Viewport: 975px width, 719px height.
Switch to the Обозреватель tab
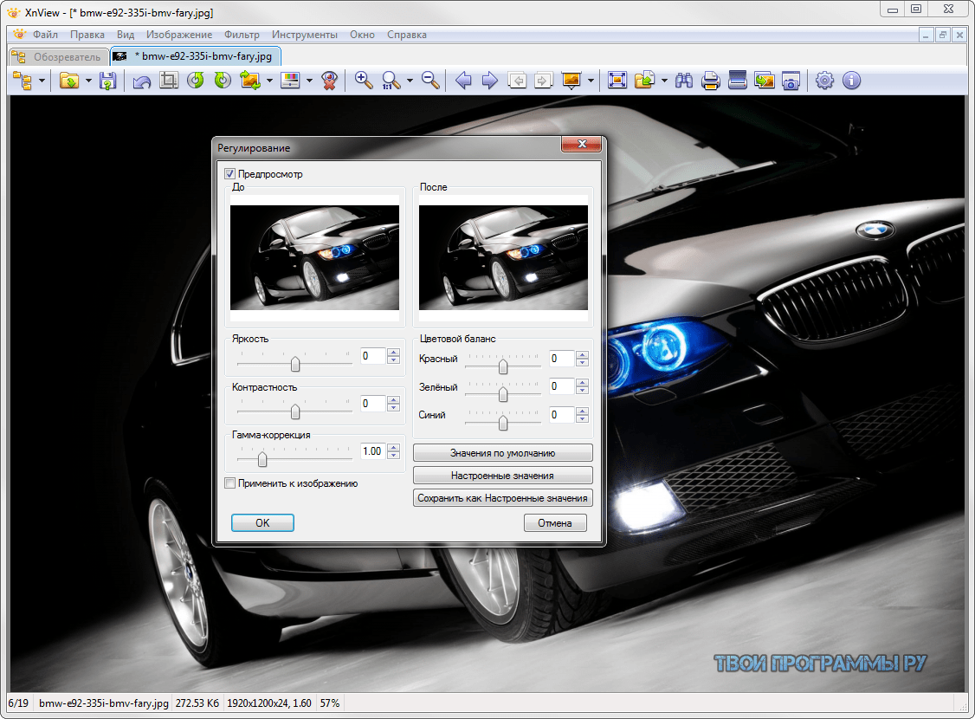[x=59, y=56]
